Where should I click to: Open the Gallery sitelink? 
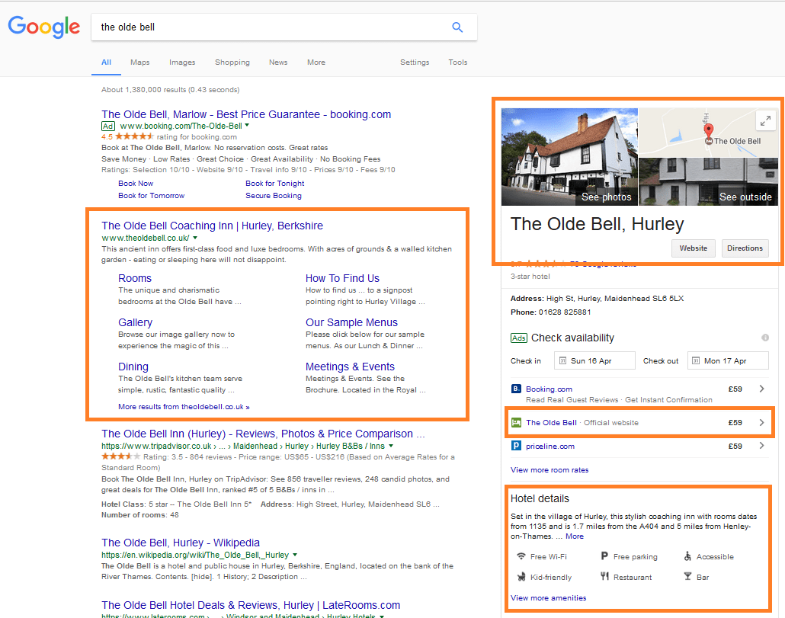pos(135,323)
